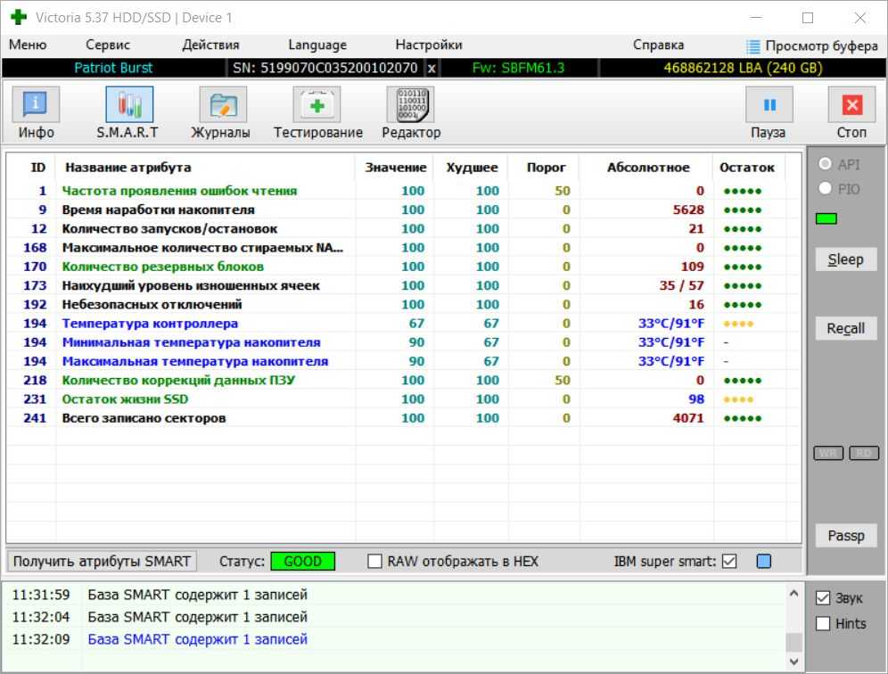Click the log panel scrollbar thumb

point(794,642)
